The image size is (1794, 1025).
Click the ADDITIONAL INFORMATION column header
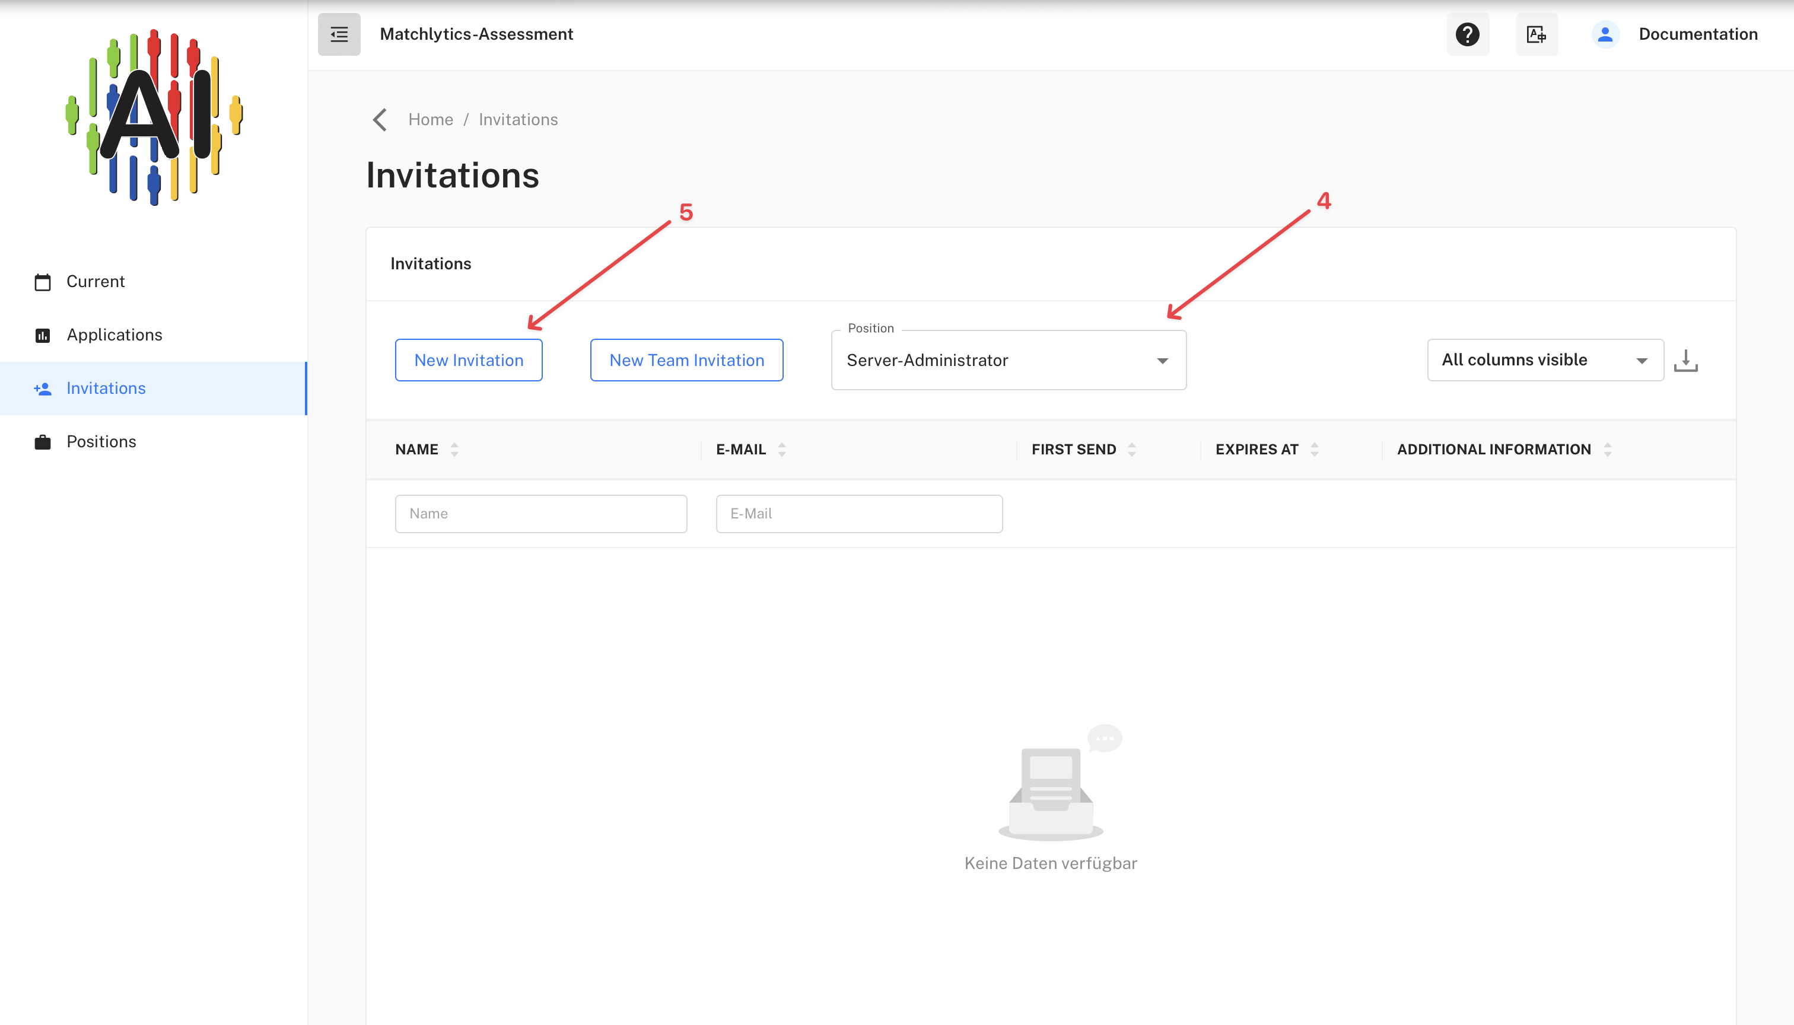1493,449
